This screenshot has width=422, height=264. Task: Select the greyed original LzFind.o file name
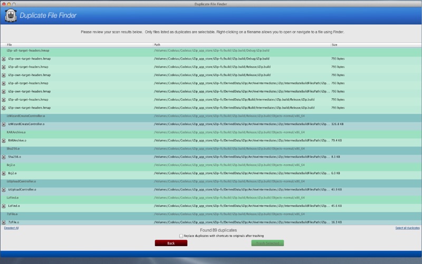(13, 197)
